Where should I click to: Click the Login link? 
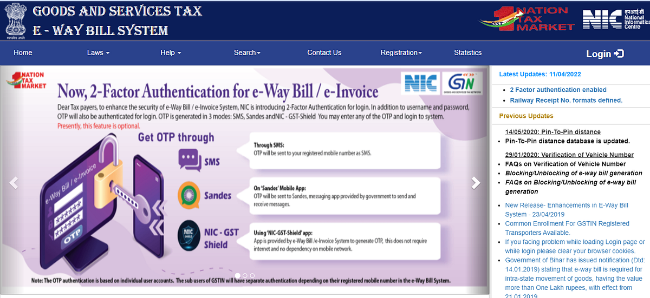[x=605, y=54]
